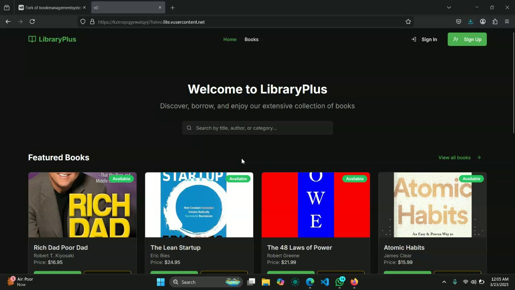The image size is (515, 290).
Task: Expand the list all tabs chevron
Action: 449,7
